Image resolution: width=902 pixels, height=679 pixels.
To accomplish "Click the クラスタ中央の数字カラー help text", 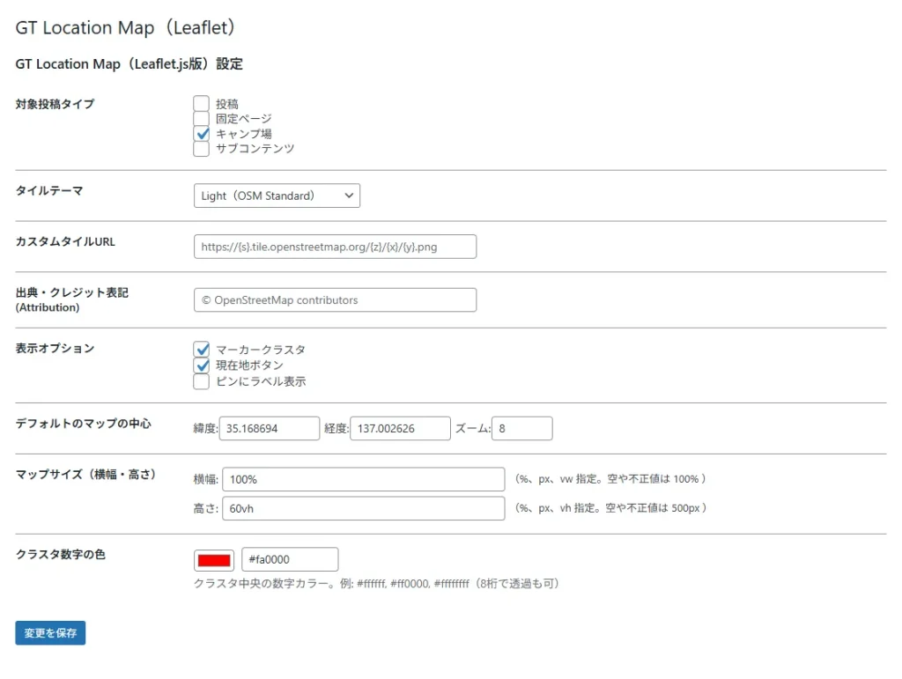I will click(x=376, y=584).
